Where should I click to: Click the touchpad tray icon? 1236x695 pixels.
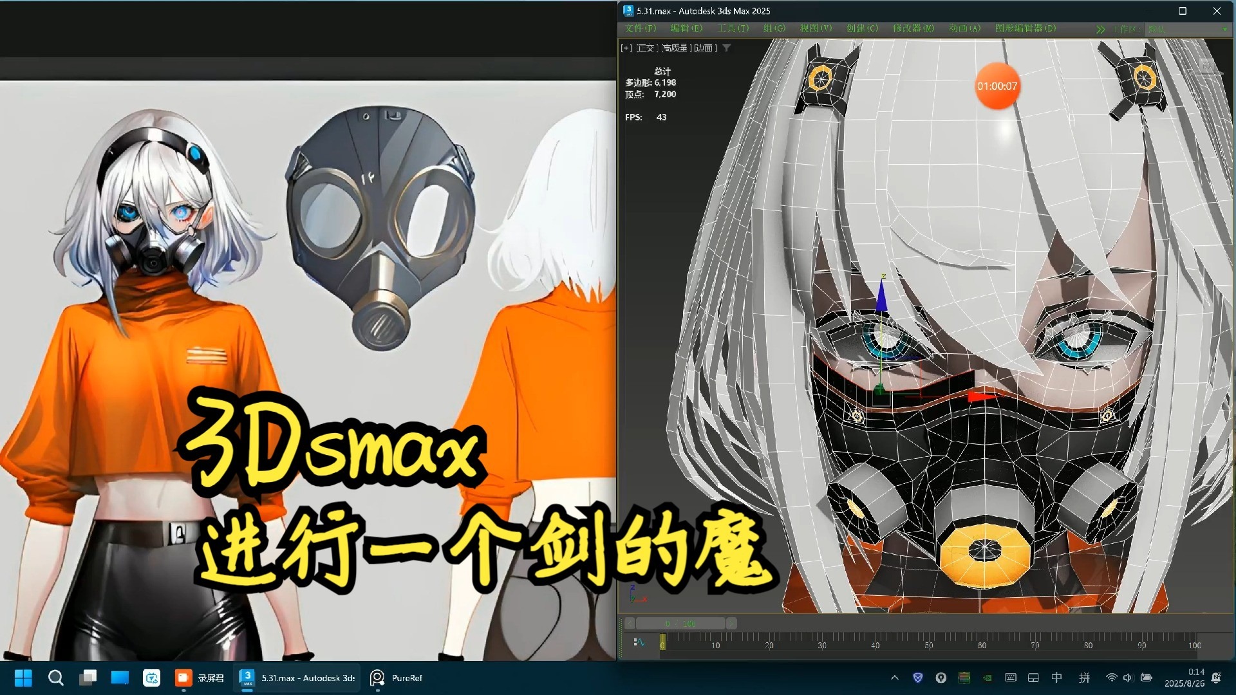[1033, 678]
